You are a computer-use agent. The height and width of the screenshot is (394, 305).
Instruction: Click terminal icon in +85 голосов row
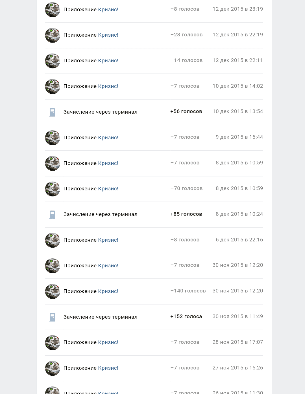point(53,215)
